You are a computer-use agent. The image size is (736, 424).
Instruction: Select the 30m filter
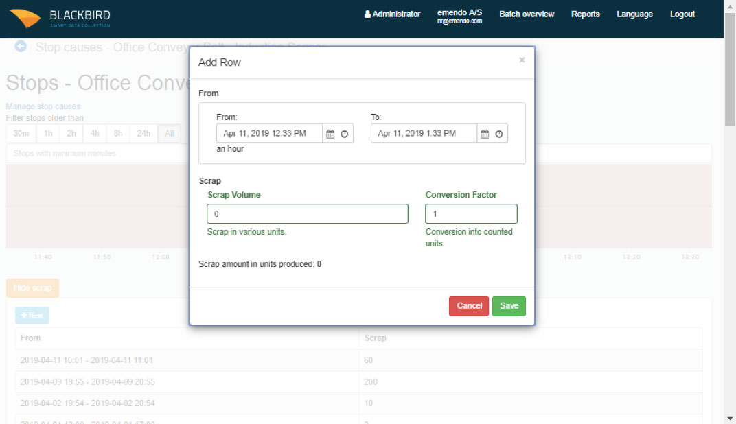coord(21,134)
